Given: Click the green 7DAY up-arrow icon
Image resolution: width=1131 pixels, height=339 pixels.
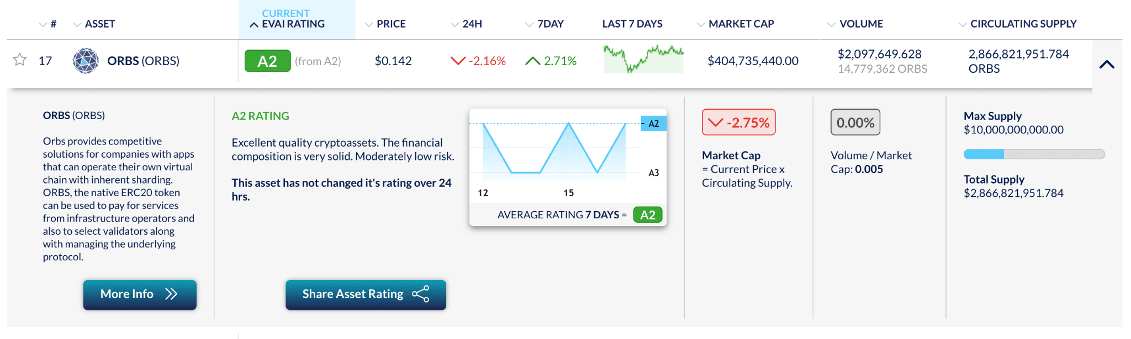Looking at the screenshot, I should click(x=532, y=61).
